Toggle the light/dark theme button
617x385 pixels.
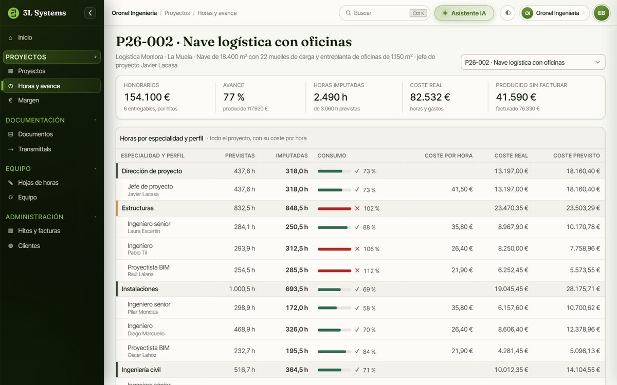pyautogui.click(x=507, y=13)
